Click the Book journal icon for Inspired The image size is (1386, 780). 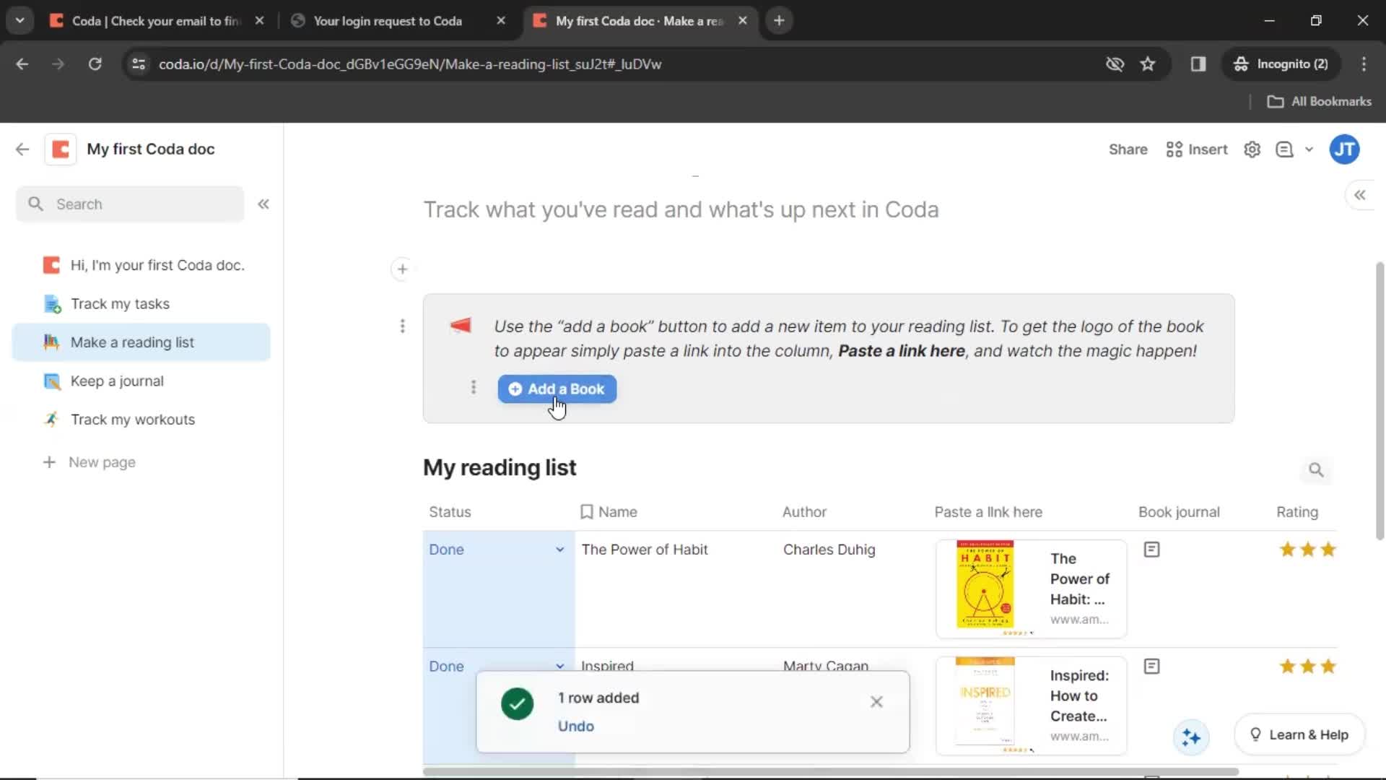click(x=1152, y=666)
